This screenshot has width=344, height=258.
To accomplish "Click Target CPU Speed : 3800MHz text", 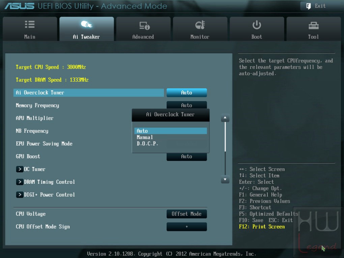I will 51,67.
